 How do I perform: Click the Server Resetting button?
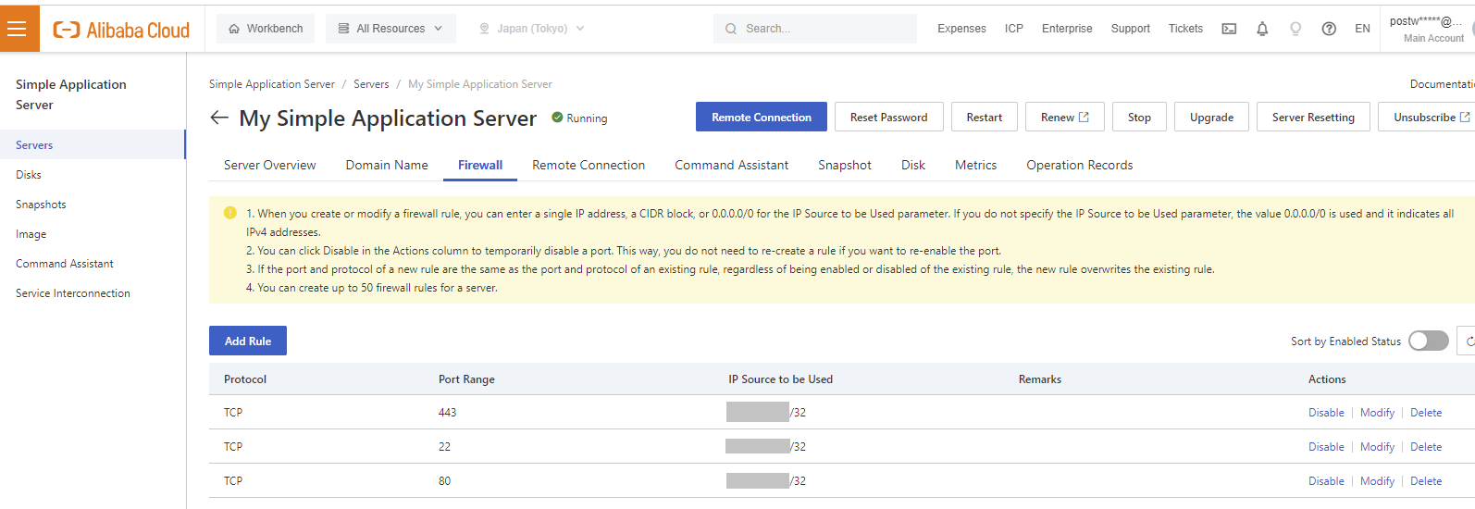coord(1313,118)
